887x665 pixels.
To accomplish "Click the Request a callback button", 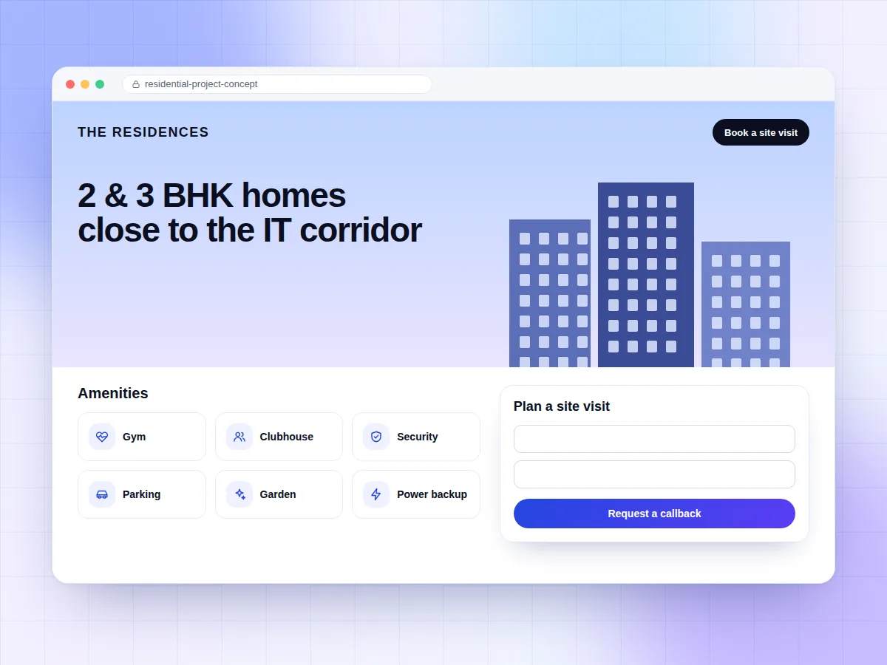I will [x=654, y=514].
